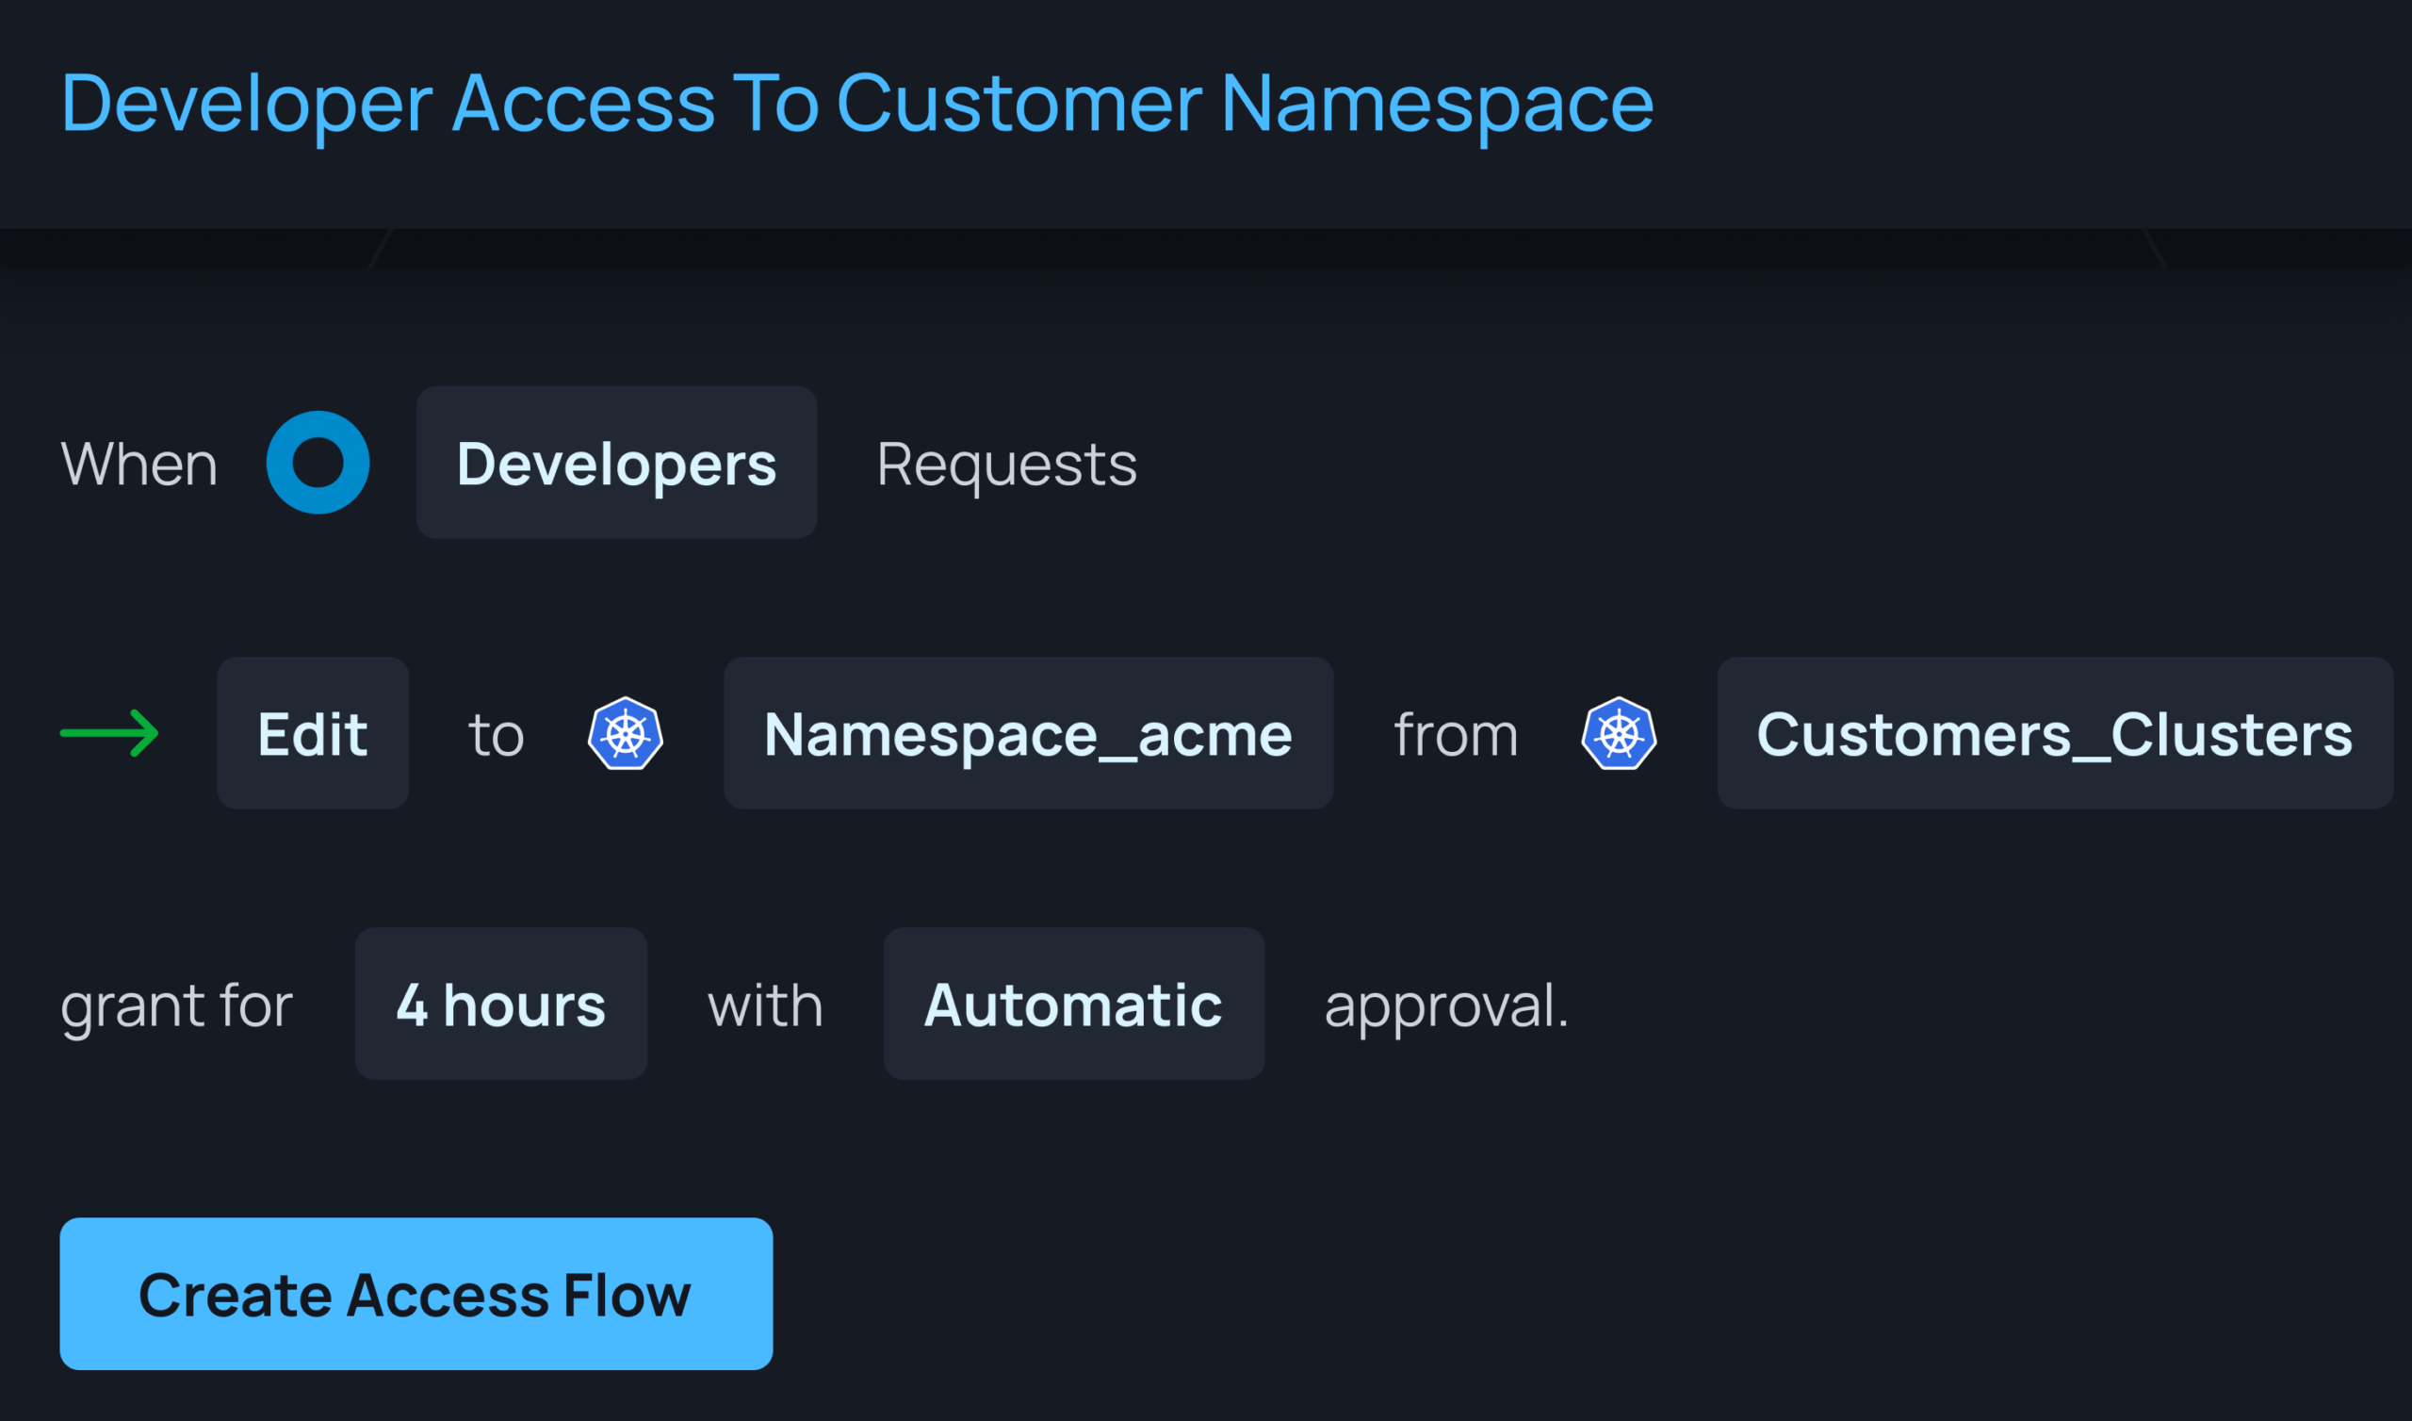Expand the Namespace_acme dropdown selector
2412x1421 pixels.
(x=1029, y=732)
